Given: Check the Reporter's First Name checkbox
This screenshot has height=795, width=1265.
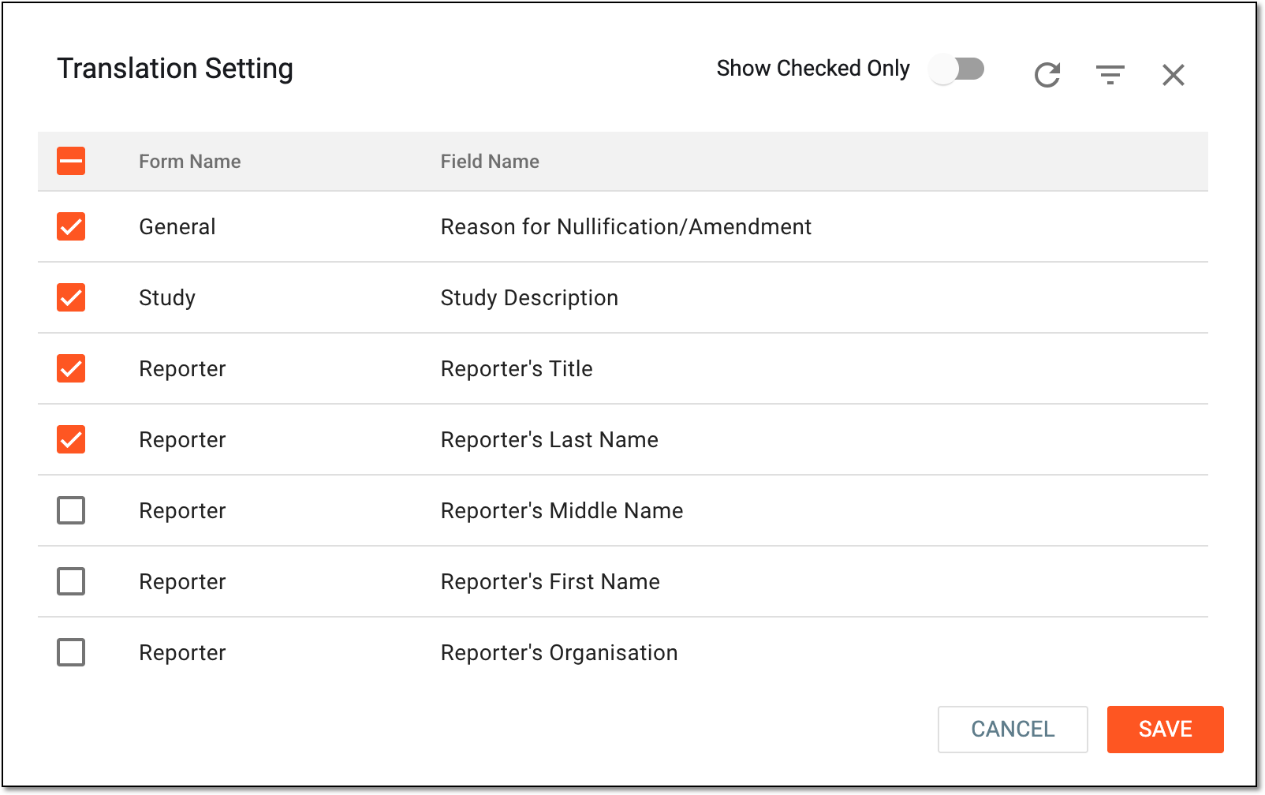Looking at the screenshot, I should coord(71,581).
